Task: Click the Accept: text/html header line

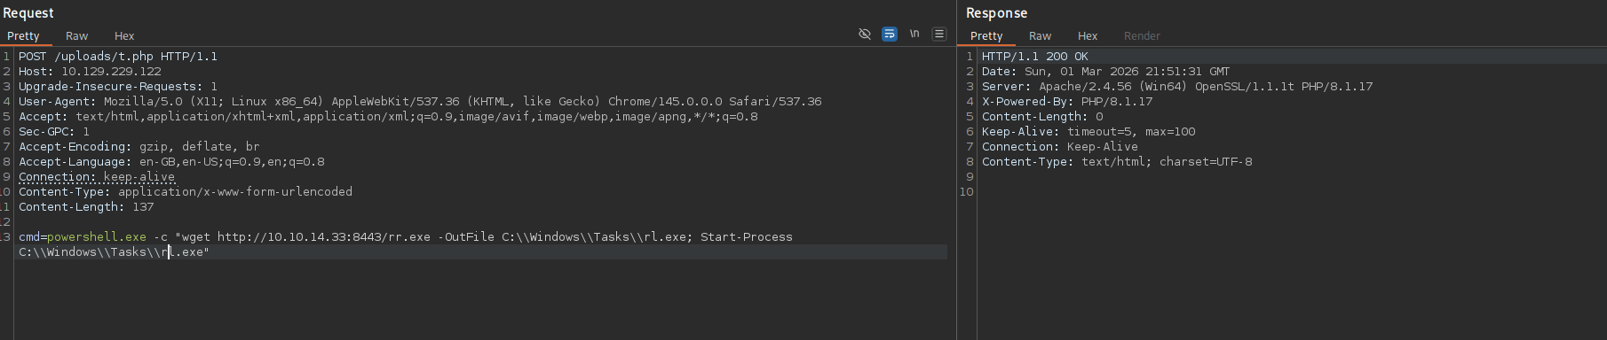Action: pyautogui.click(x=388, y=116)
